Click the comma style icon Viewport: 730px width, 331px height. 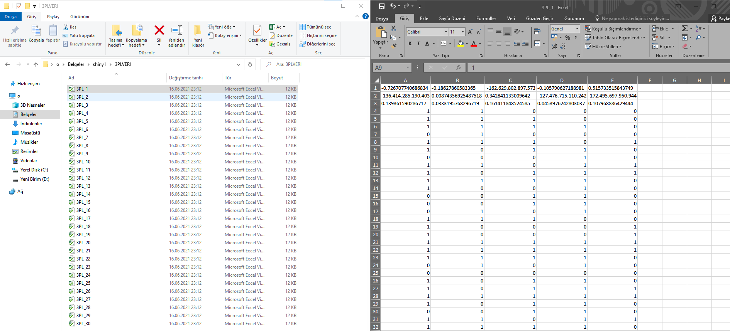click(x=576, y=38)
